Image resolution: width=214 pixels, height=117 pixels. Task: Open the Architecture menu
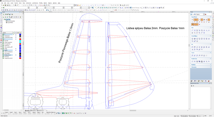point(35,3)
